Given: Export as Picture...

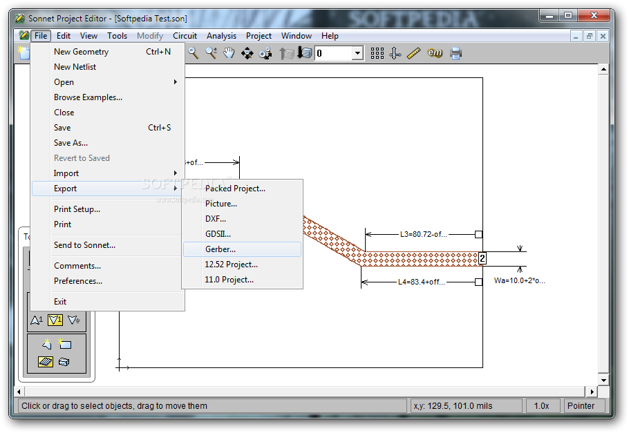Looking at the screenshot, I should (x=243, y=204).
